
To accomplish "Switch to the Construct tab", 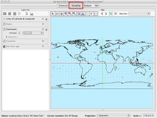I will [x=63, y=6].
